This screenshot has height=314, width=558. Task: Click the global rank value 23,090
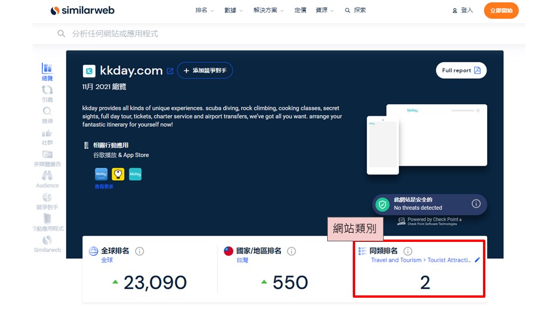155,283
